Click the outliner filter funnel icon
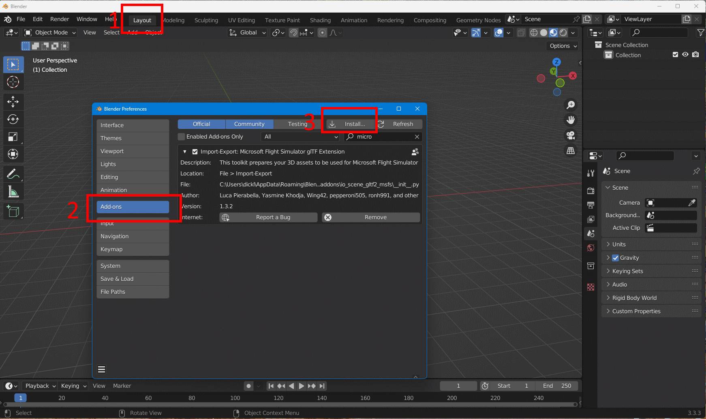The width and height of the screenshot is (706, 419). (x=700, y=32)
